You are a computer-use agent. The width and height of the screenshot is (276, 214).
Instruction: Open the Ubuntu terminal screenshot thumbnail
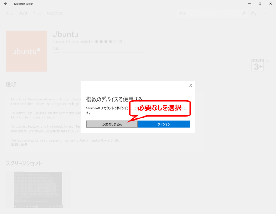click(x=38, y=189)
